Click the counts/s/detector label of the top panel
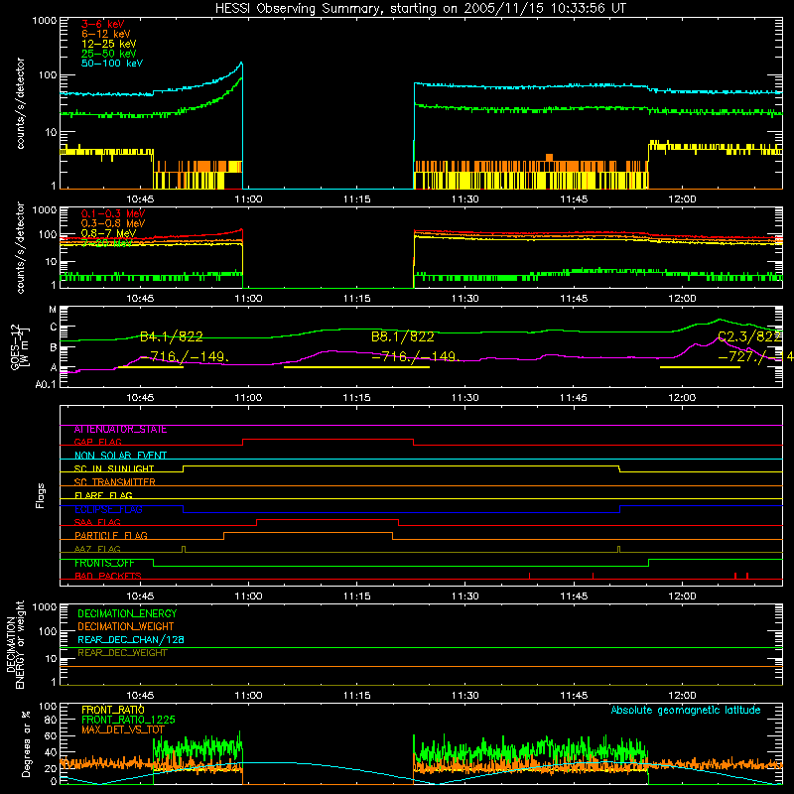794x794 pixels. (x=20, y=103)
